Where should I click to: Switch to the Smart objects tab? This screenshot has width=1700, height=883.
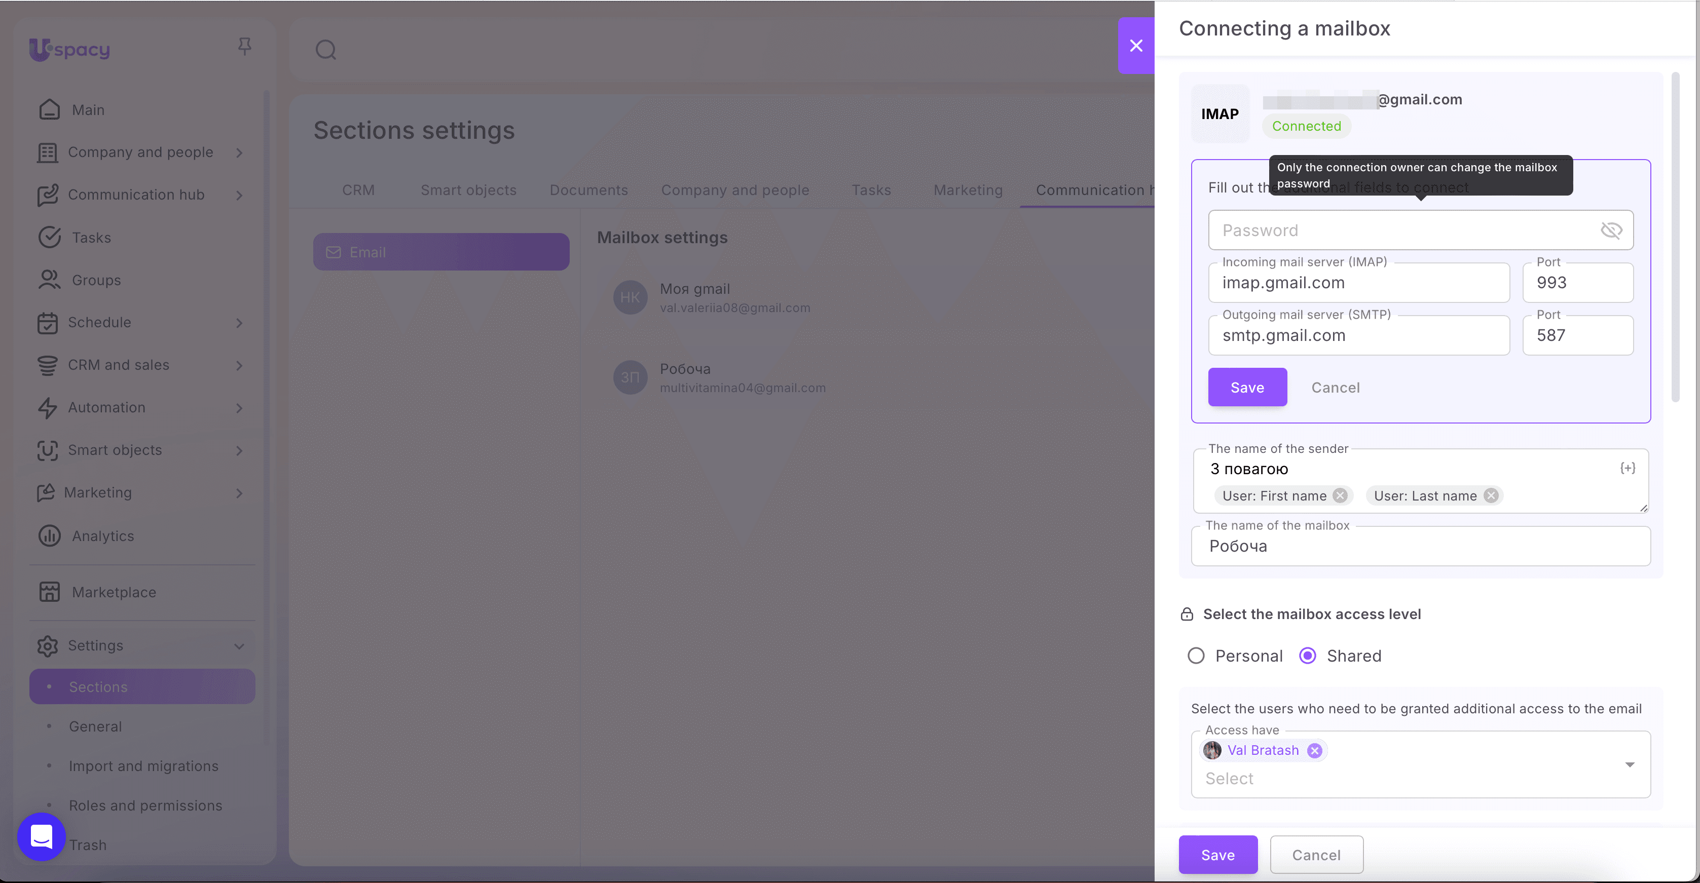pyautogui.click(x=468, y=190)
